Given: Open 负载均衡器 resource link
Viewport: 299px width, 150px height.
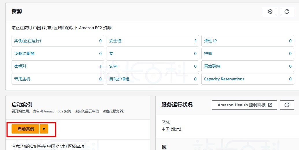Looking at the screenshot, I should pos(24,54).
